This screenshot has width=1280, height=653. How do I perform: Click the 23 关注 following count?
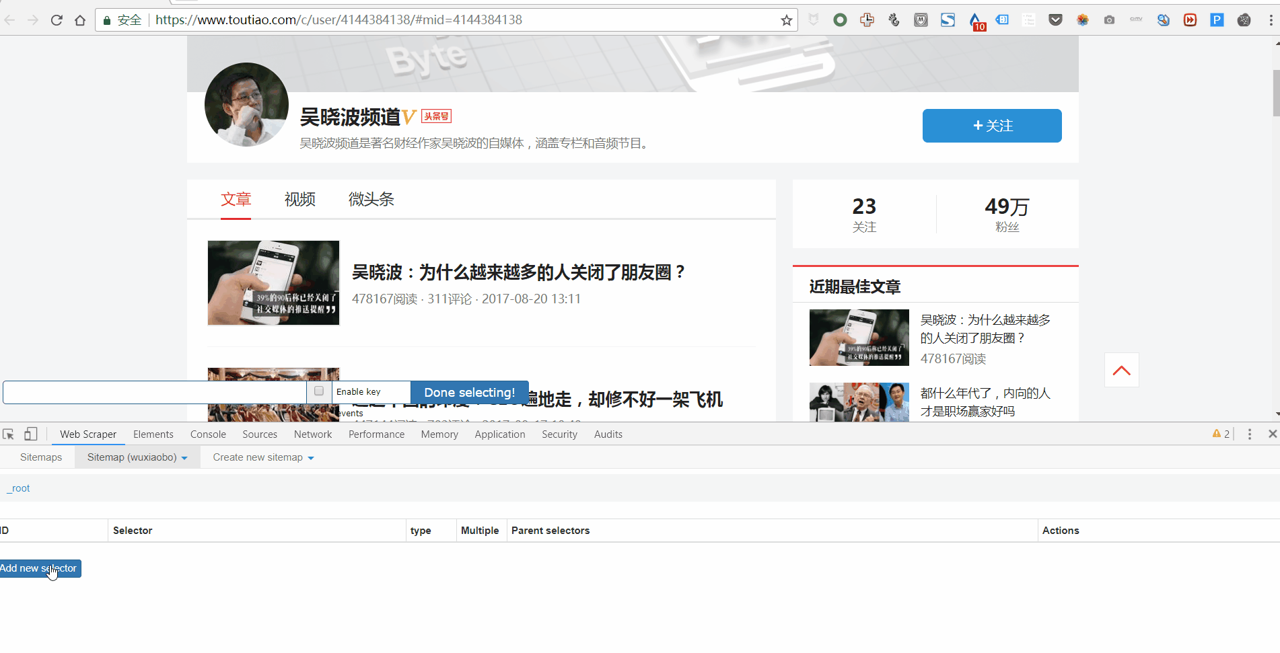tap(864, 215)
